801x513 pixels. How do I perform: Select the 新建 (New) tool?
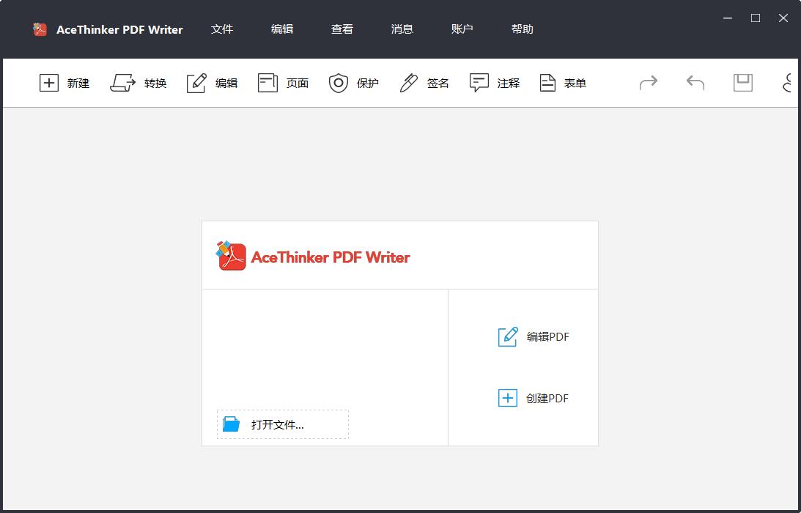(x=64, y=83)
